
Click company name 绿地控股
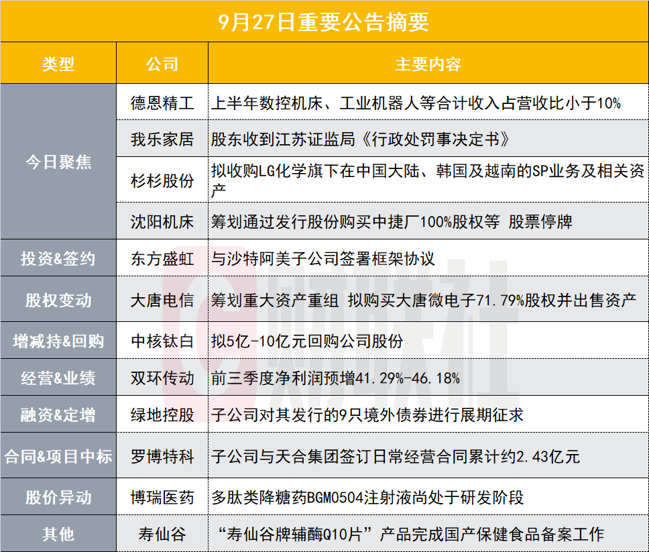pos(162,415)
